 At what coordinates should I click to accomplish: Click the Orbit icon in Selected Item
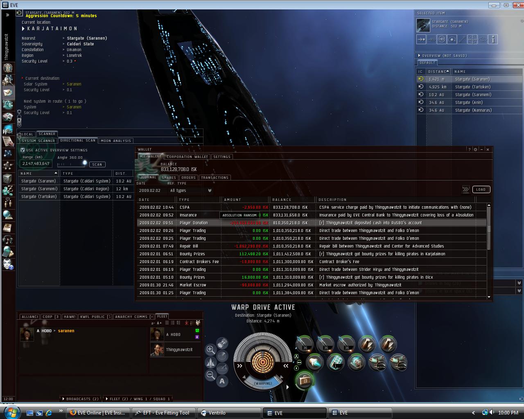[x=452, y=39]
